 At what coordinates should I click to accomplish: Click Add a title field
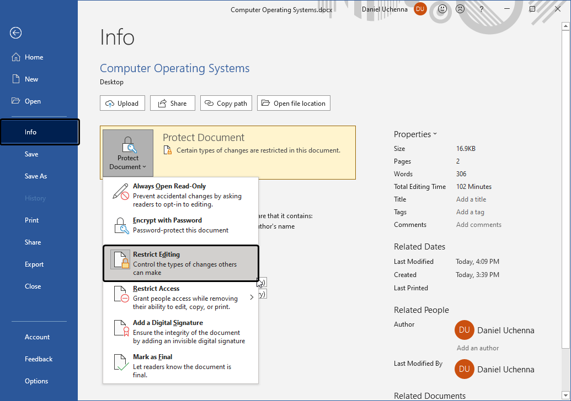coord(471,199)
